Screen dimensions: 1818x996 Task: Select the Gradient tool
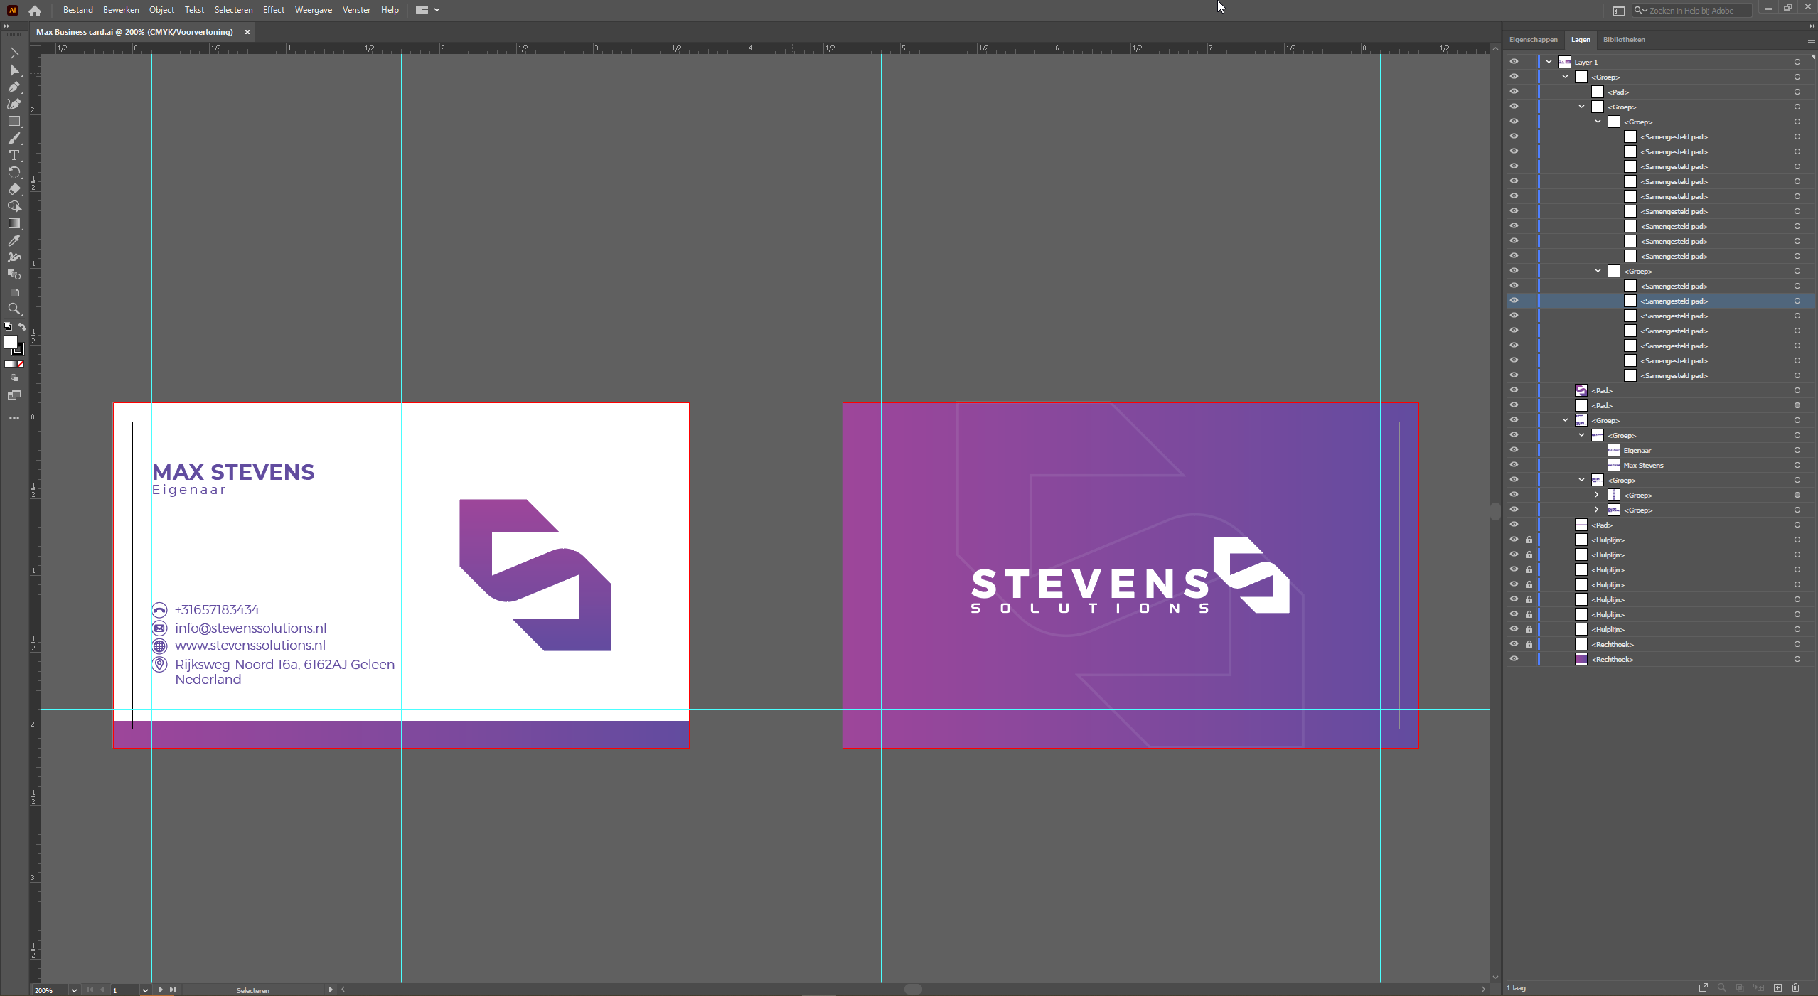14,224
